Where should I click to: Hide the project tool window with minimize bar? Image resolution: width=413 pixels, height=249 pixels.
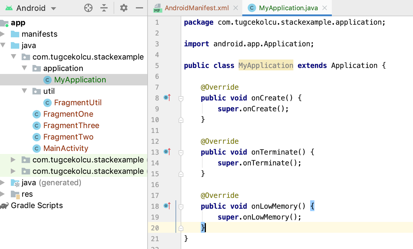[139, 8]
